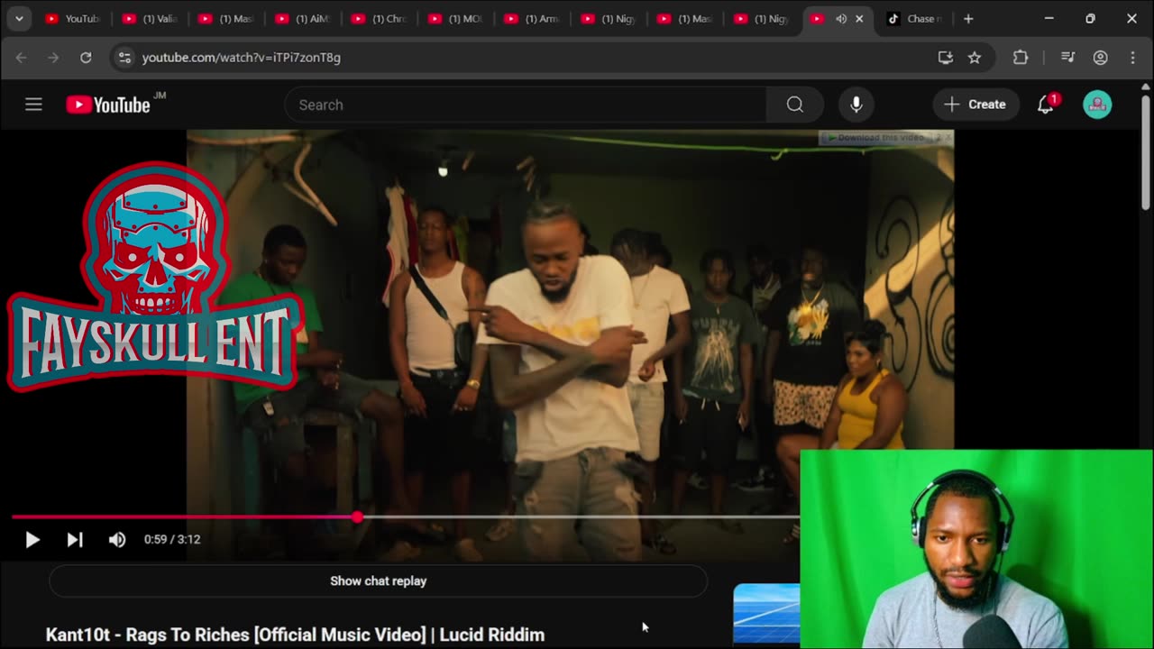Go forward in browser history

53,57
